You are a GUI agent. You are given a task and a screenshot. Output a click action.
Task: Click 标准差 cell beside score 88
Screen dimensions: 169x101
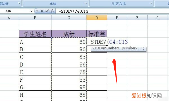(97, 79)
